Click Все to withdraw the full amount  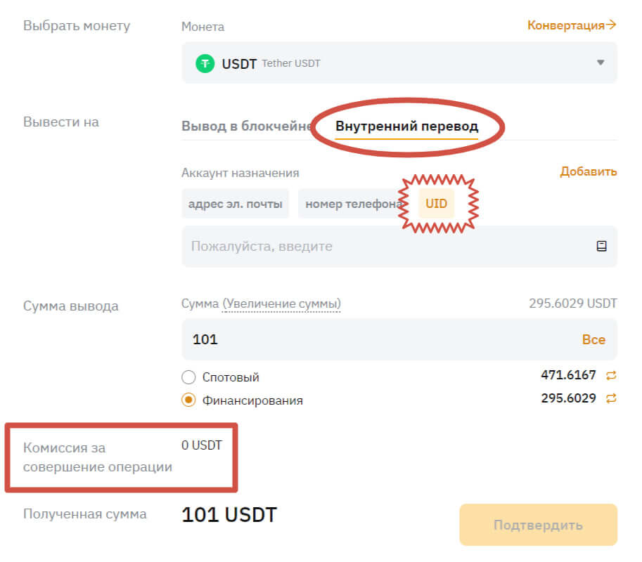click(593, 339)
